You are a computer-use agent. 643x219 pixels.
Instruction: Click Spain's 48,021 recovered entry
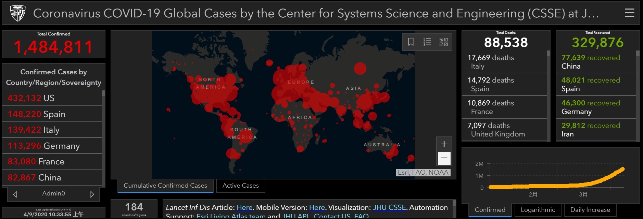[x=596, y=84]
